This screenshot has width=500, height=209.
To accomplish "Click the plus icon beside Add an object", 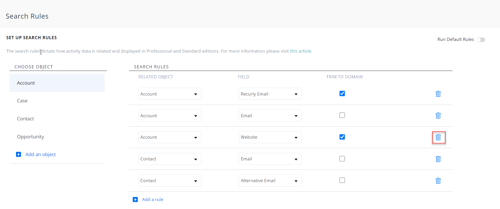I will pos(19,154).
